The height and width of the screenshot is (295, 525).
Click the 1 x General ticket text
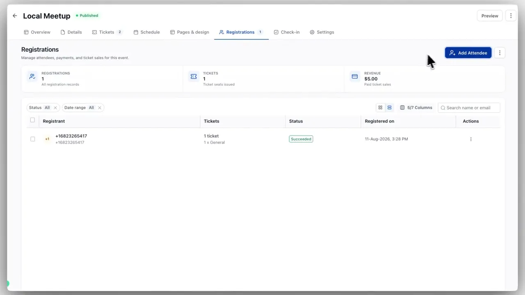(214, 143)
